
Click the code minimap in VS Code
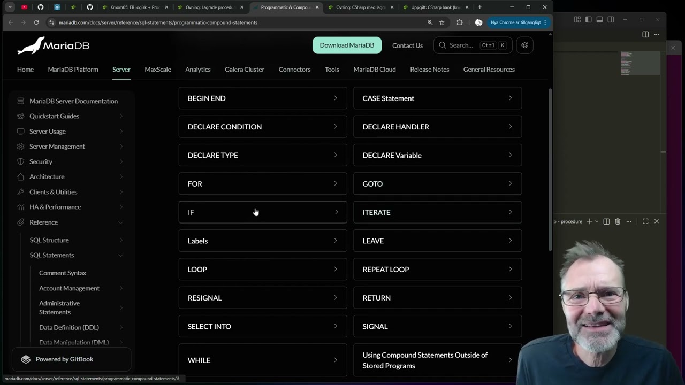coord(640,63)
